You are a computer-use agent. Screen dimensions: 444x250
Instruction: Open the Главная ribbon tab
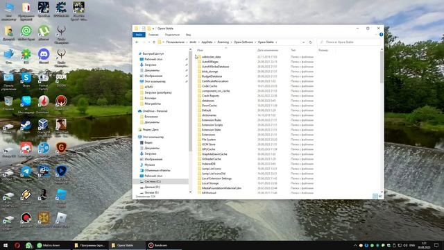(153, 35)
